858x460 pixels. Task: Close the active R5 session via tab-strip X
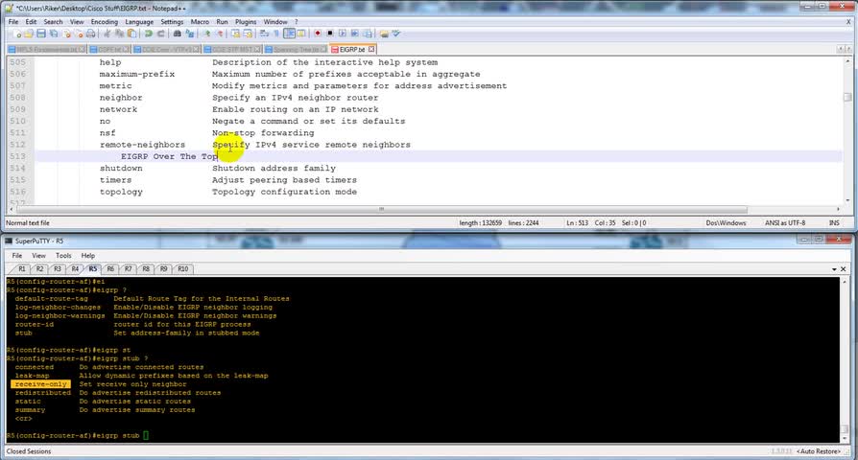click(x=844, y=269)
